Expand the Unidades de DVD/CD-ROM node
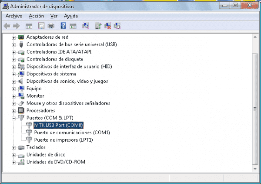The width and height of the screenshot is (261, 184). click(13, 163)
